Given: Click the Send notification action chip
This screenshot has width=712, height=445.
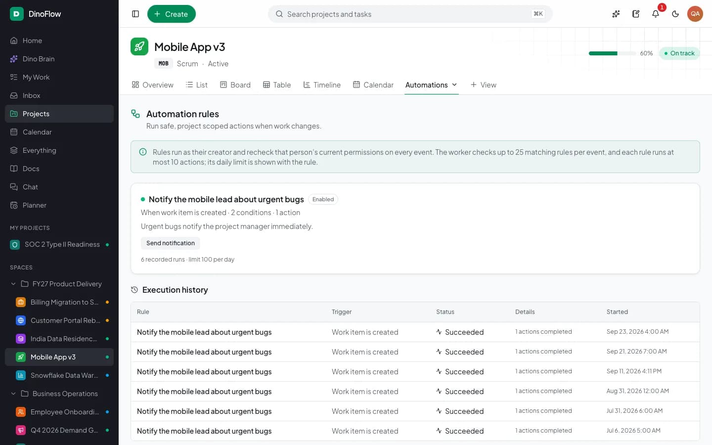Looking at the screenshot, I should (171, 243).
